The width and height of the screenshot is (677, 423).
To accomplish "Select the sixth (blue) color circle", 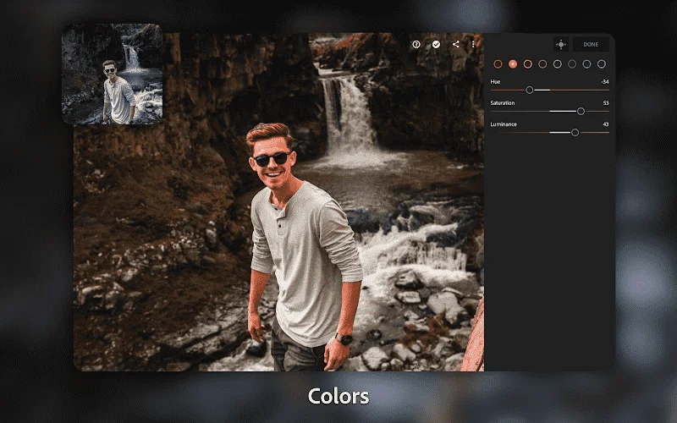I will (x=572, y=64).
